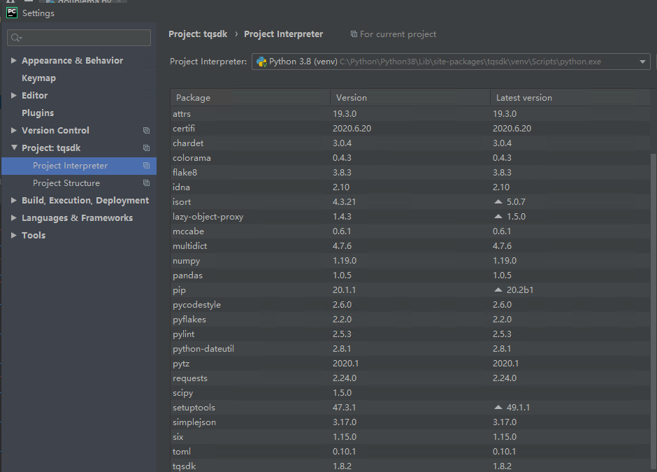Select the six package row
Viewport: 657px width, 472px height.
(x=410, y=436)
